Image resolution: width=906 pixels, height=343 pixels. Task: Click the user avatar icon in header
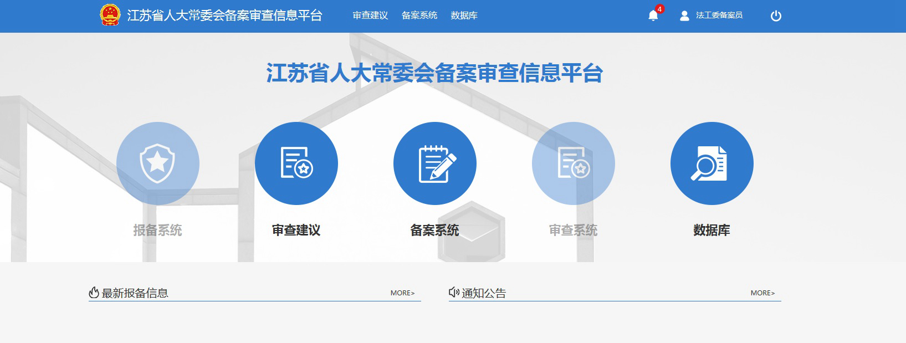[x=684, y=16]
